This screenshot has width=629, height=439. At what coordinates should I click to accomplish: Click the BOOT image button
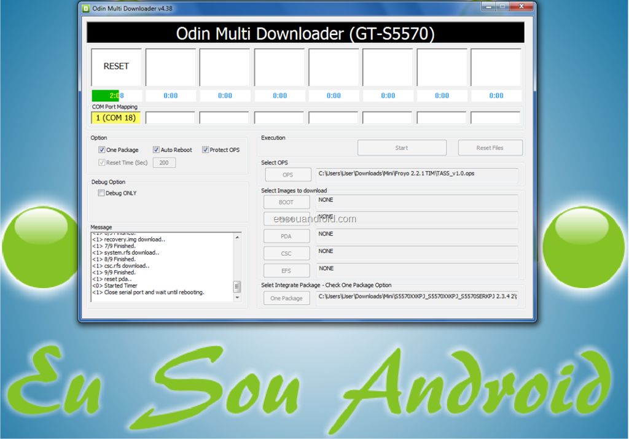pos(286,202)
